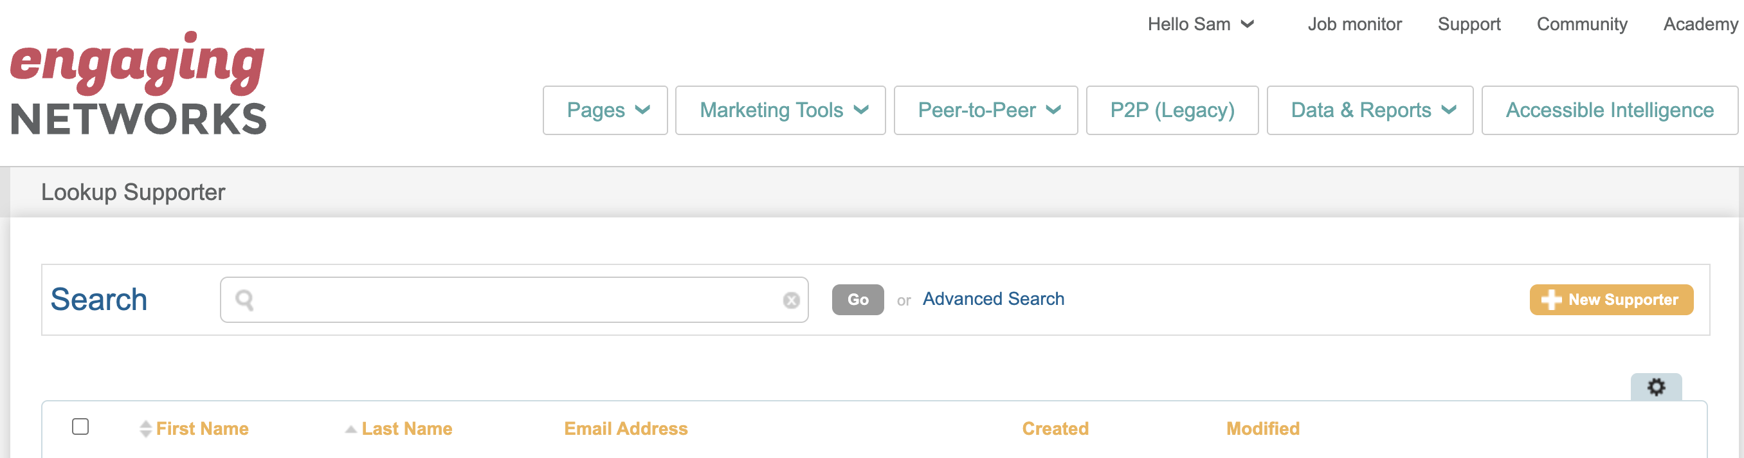Clear the search field with X icon
1744x458 pixels.
[791, 300]
